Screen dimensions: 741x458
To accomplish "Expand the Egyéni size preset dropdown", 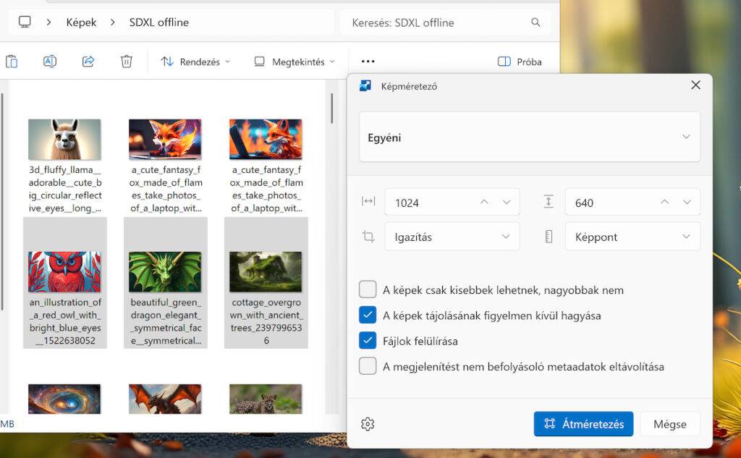I will (x=529, y=137).
